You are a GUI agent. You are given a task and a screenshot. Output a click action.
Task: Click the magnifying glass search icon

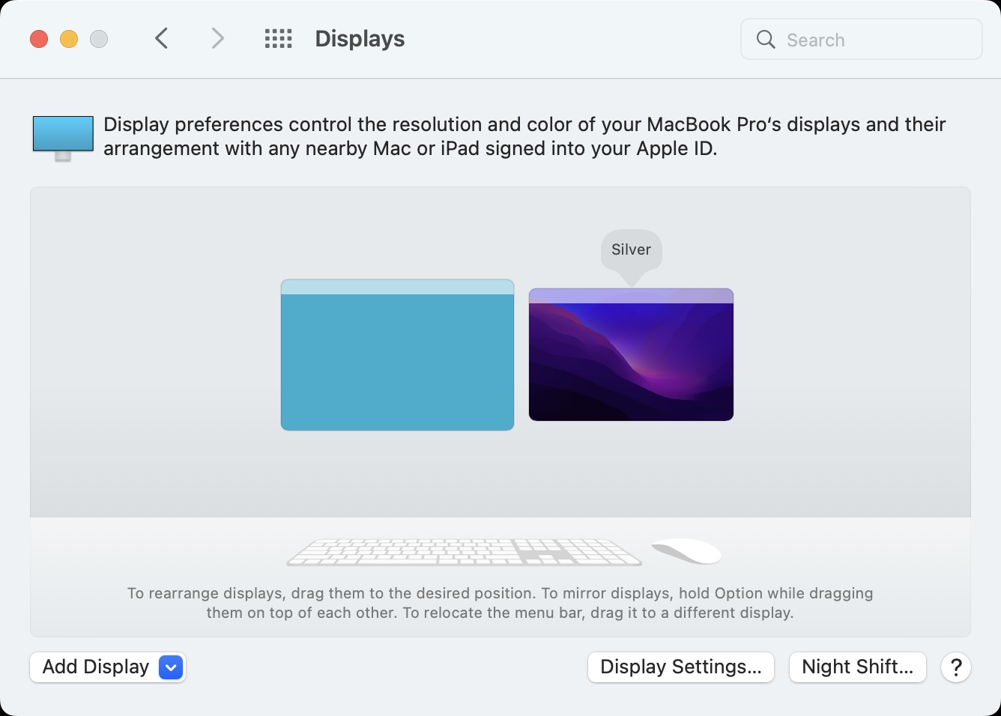click(x=766, y=40)
